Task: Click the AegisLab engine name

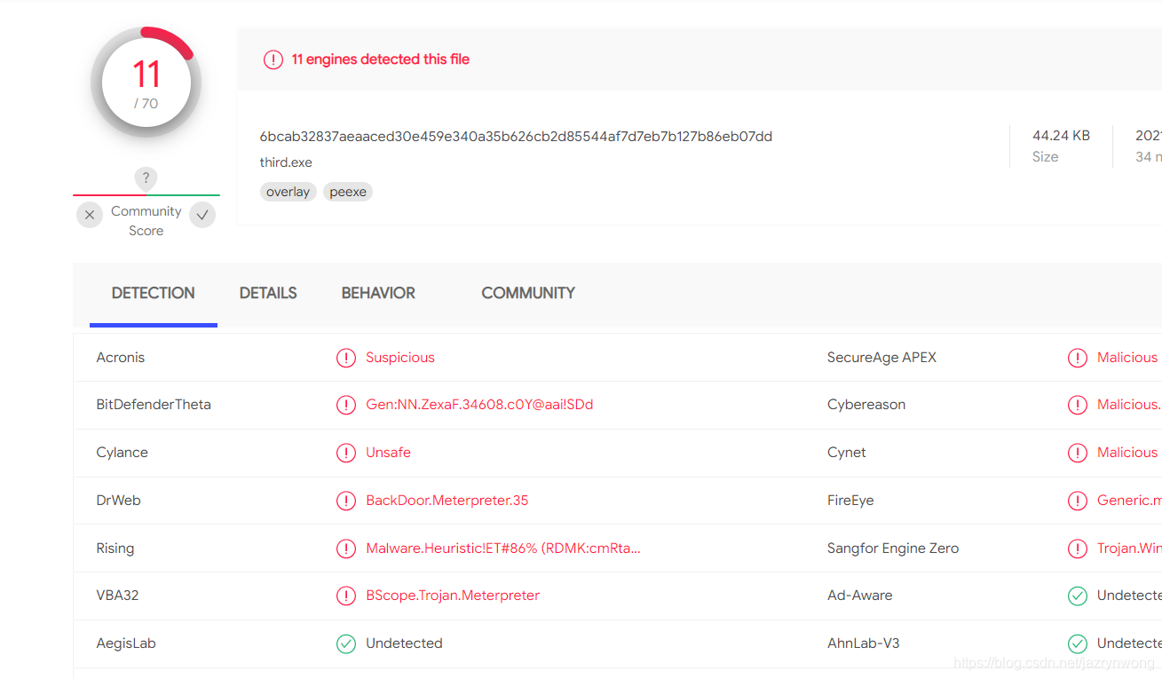Action: pos(126,643)
